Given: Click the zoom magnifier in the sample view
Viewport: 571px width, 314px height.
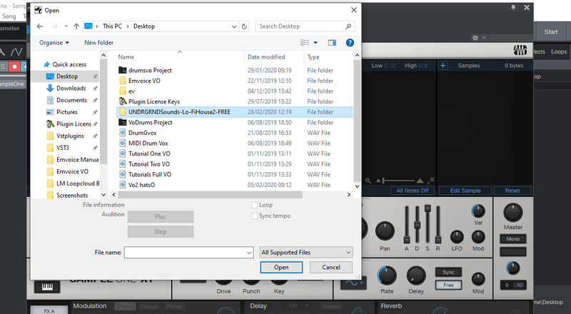Looking at the screenshot, I should pyautogui.click(x=368, y=181).
